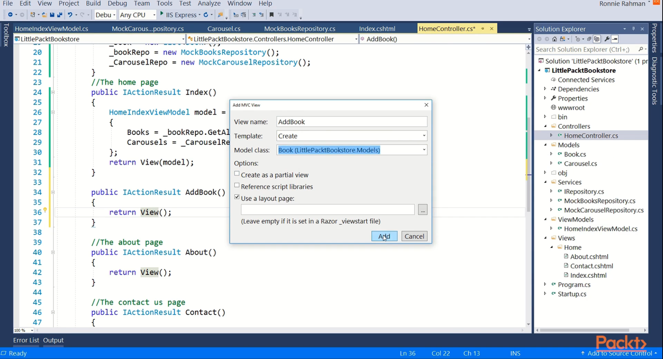This screenshot has height=359, width=663.
Task: Collapse the Index() method on line 24
Action: 53,93
